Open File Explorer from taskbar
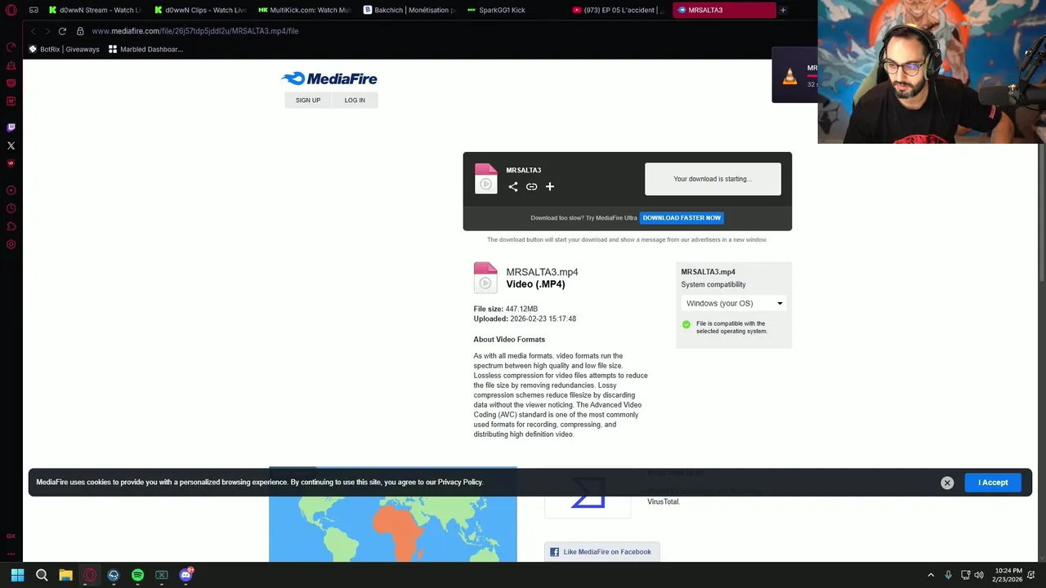The image size is (1046, 588). click(65, 575)
